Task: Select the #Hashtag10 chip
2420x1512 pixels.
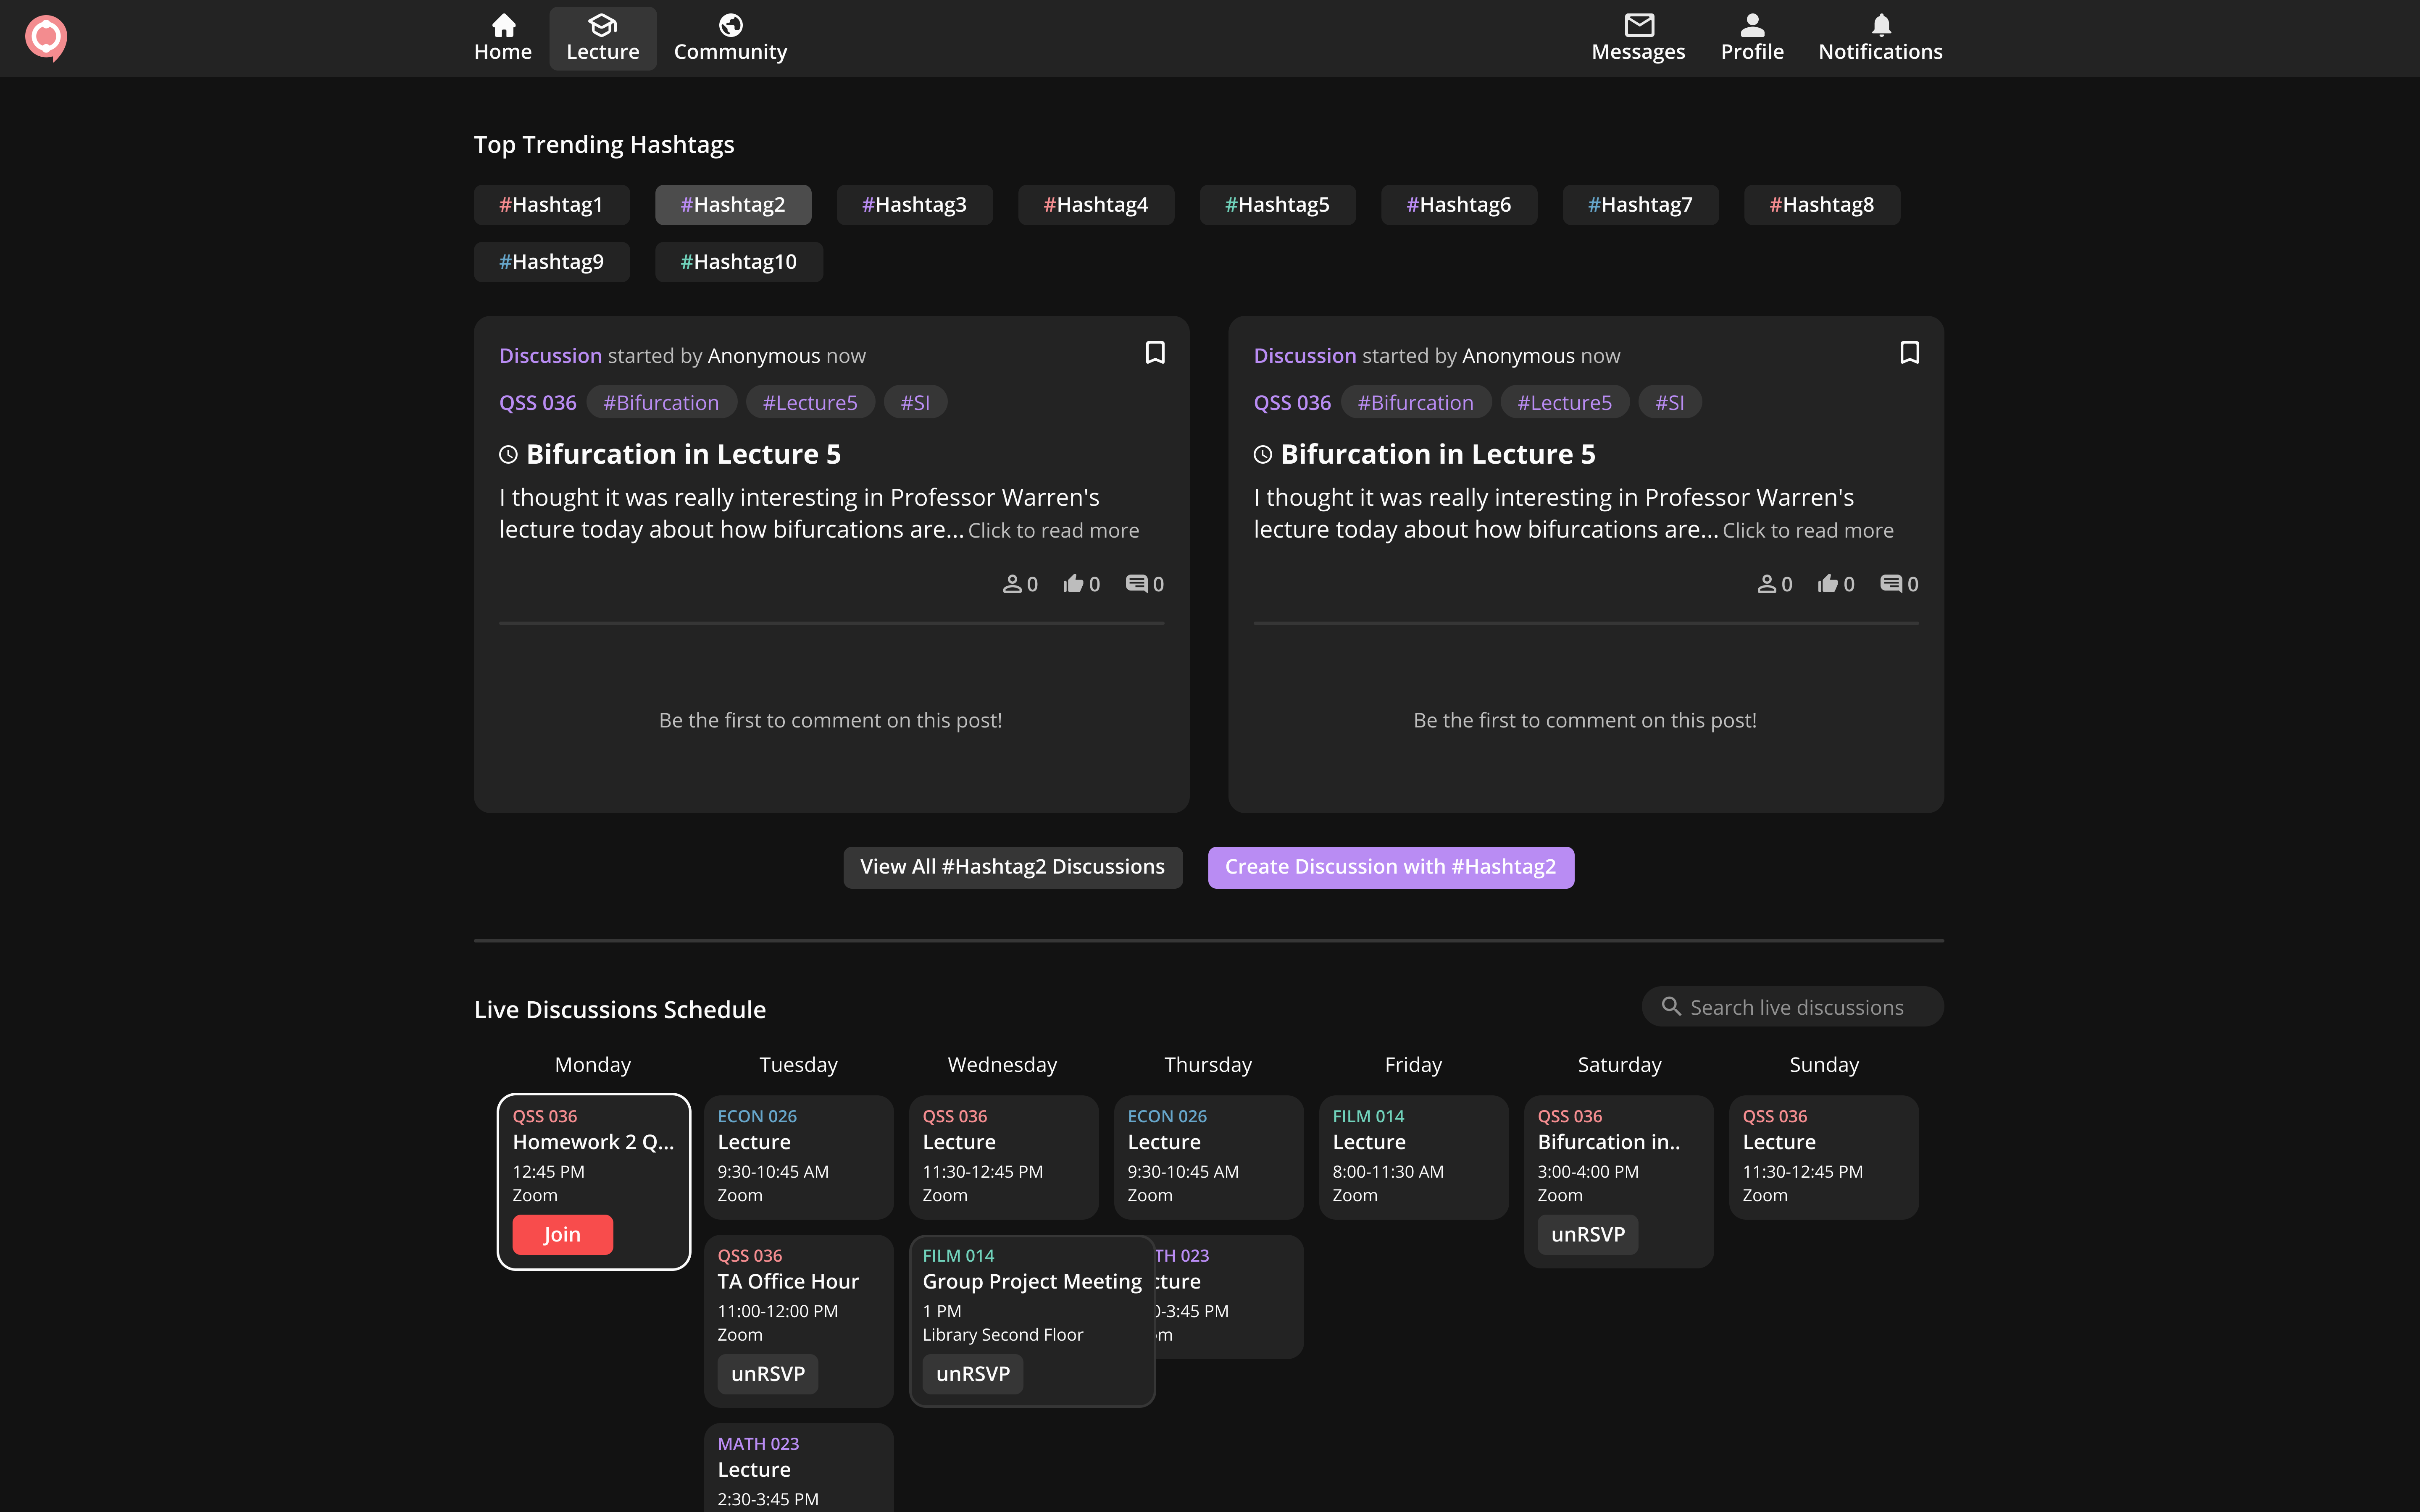Action: 739,262
